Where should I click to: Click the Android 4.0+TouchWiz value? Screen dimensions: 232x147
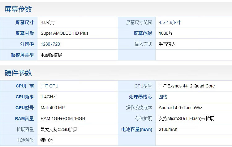click(180, 108)
